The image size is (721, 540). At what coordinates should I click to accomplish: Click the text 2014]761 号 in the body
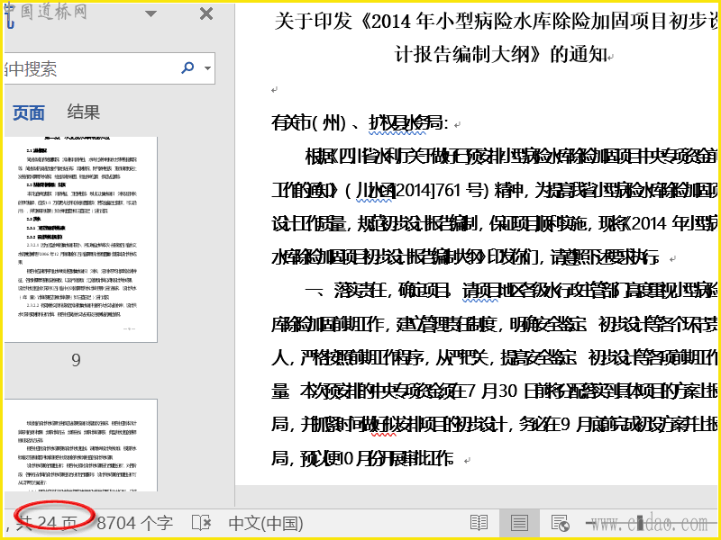(441, 190)
